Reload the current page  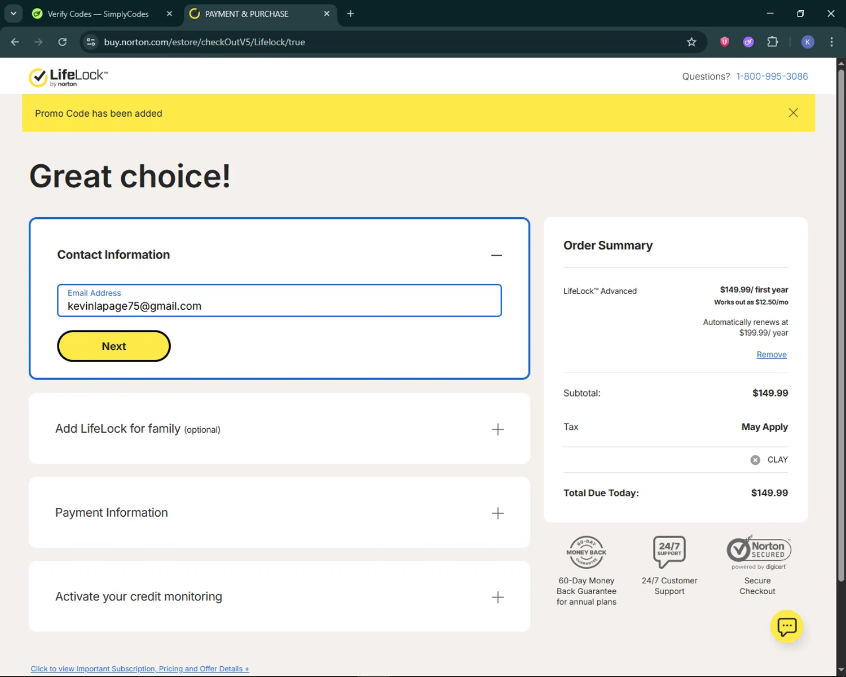63,42
